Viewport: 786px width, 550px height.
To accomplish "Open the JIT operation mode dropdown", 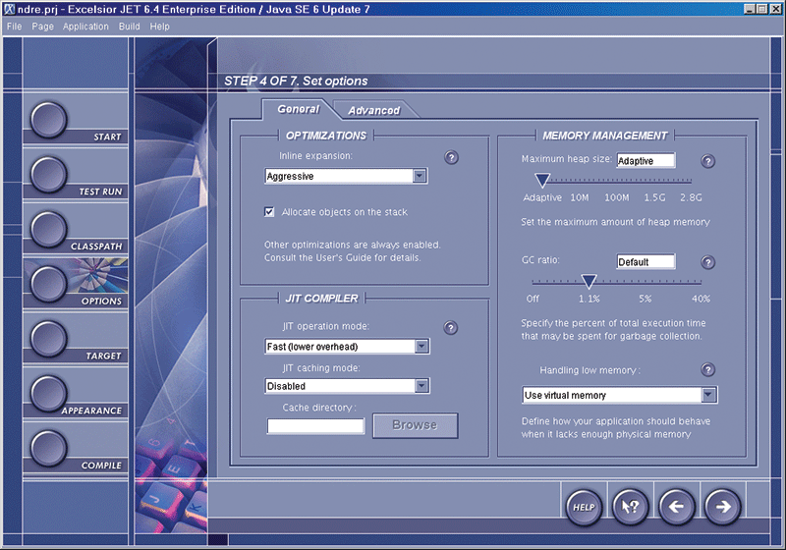I will [x=421, y=347].
